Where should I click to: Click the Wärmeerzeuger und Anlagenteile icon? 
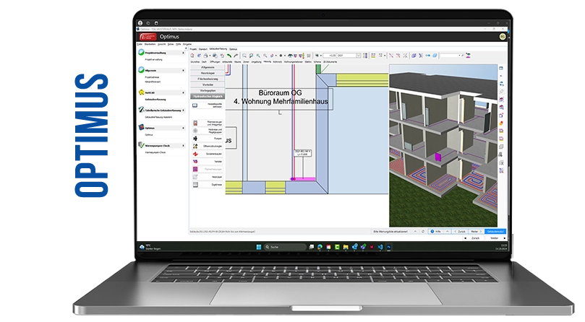pyautogui.click(x=195, y=121)
